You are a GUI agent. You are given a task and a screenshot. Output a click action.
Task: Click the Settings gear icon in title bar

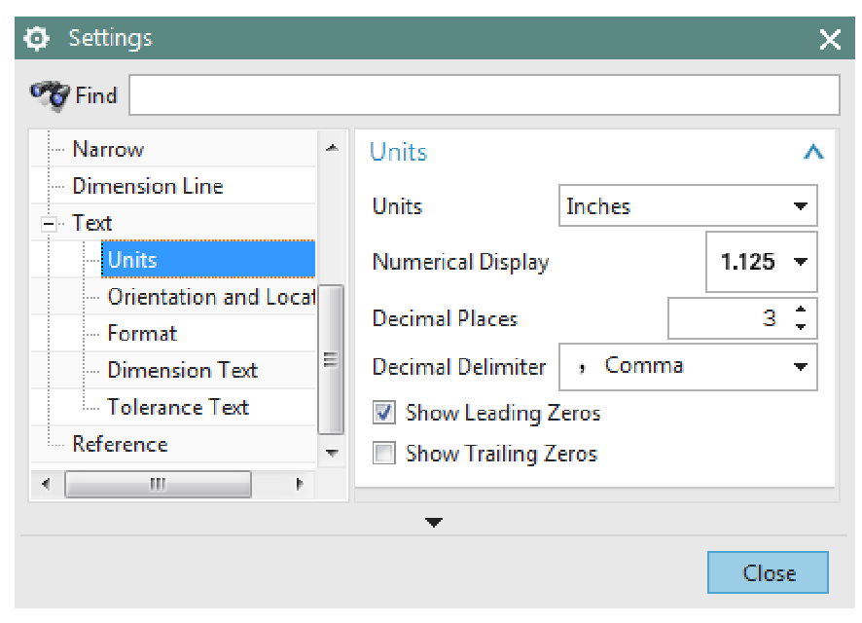click(x=36, y=39)
